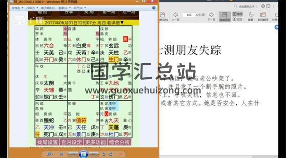This screenshot has width=286, height=158.
Task: Show image at actual size in Photo Viewer
Action: (x=62, y=154)
